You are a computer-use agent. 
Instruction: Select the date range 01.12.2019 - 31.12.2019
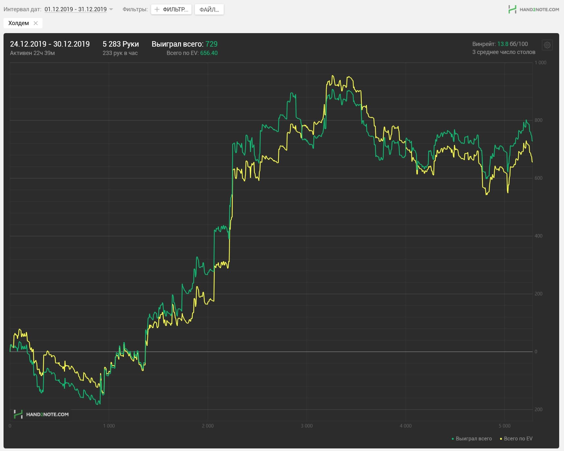76,9
